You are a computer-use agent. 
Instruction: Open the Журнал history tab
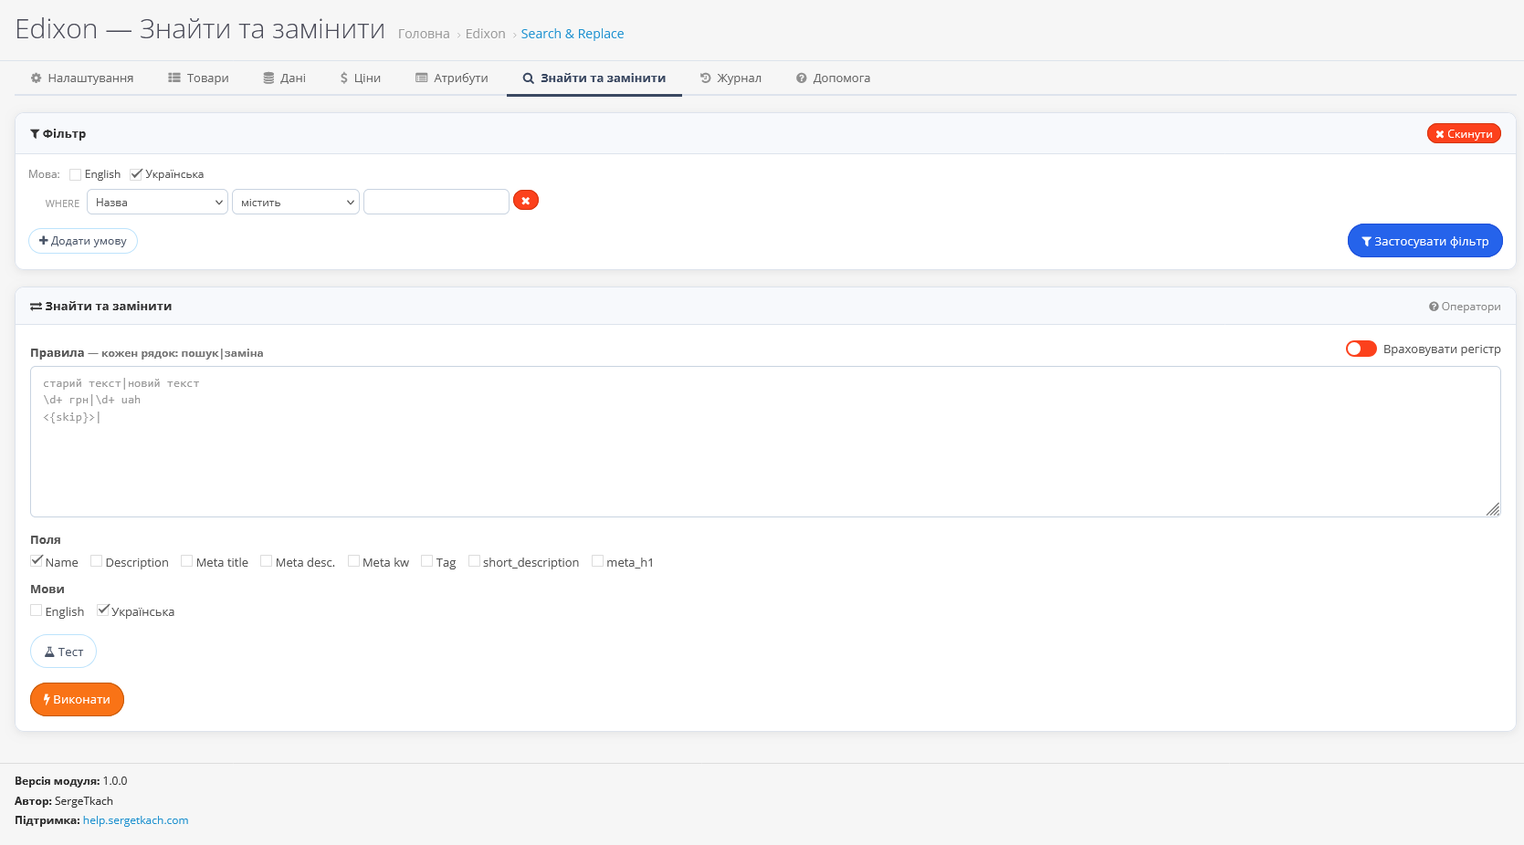pyautogui.click(x=730, y=78)
